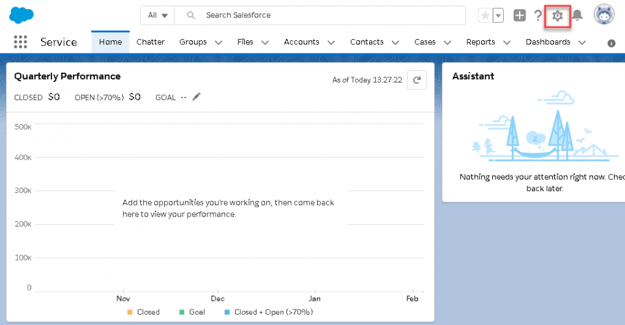Open the user profile avatar
The width and height of the screenshot is (625, 325).
(x=604, y=15)
